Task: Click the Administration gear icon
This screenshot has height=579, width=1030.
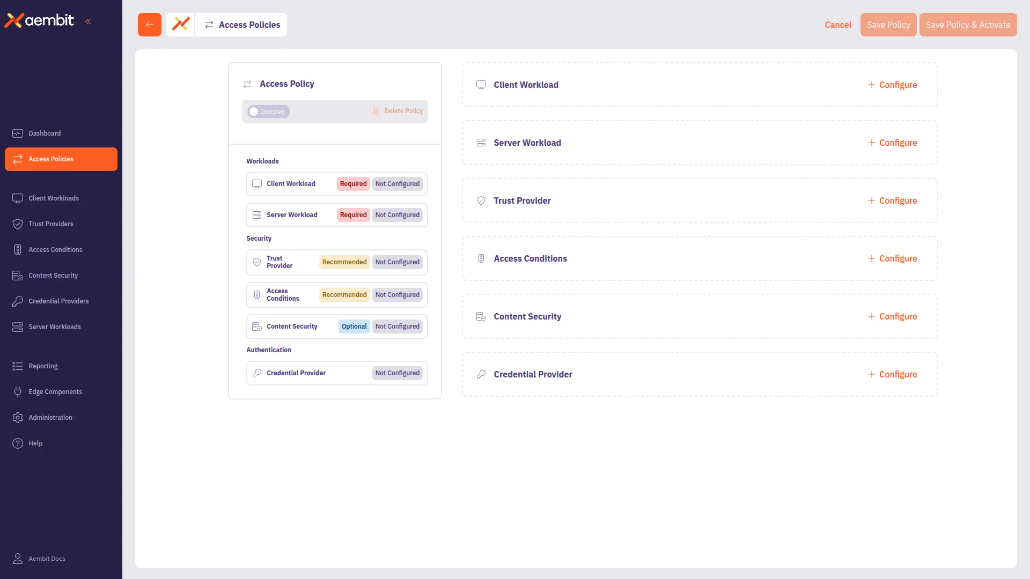Action: (x=18, y=418)
